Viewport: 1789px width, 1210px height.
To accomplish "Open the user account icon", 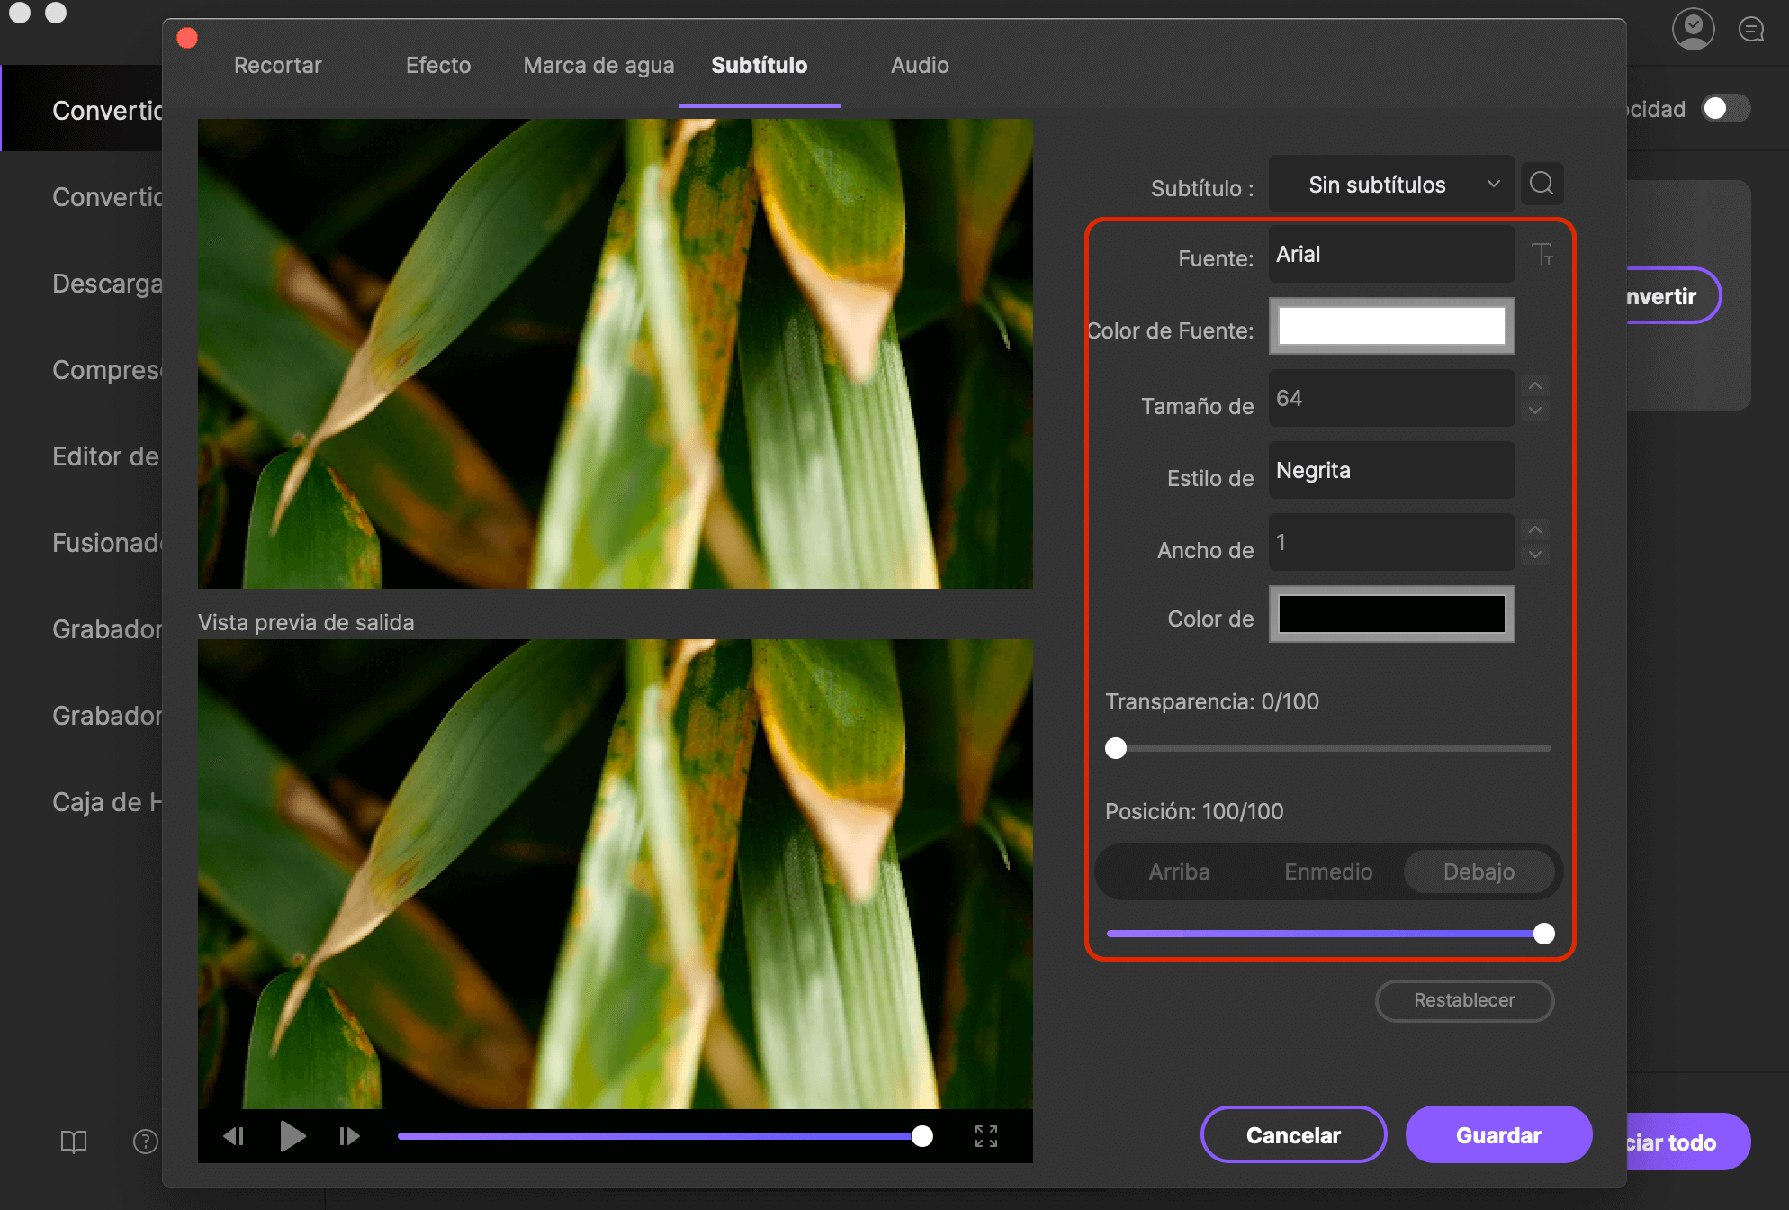I will tap(1693, 29).
